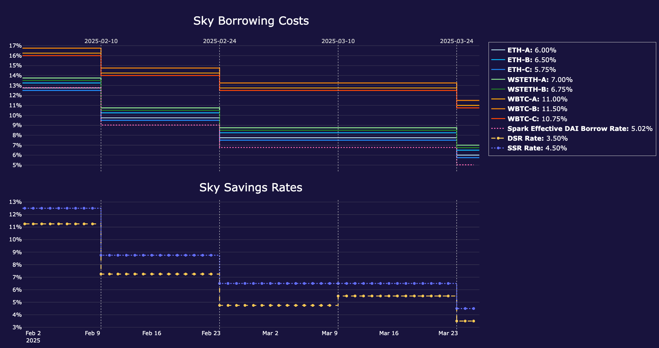Click the "Mar 16" x-axis tick label
This screenshot has height=348, width=659.
coord(389,333)
